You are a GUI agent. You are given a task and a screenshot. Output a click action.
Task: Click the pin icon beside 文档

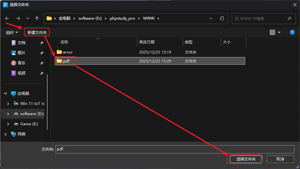[42, 43]
